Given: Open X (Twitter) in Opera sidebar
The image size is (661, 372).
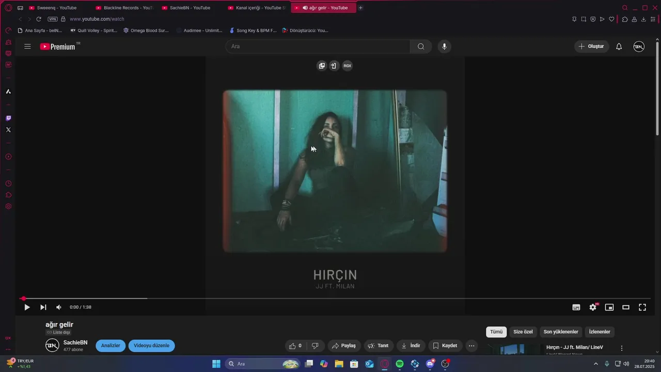Looking at the screenshot, I should pyautogui.click(x=8, y=130).
